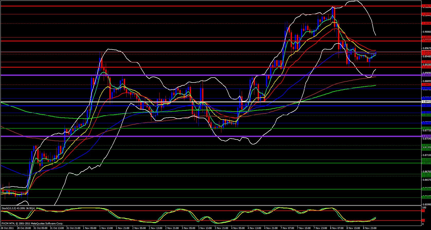Click the 3 Nov 05:00 time label

[x=189, y=228]
